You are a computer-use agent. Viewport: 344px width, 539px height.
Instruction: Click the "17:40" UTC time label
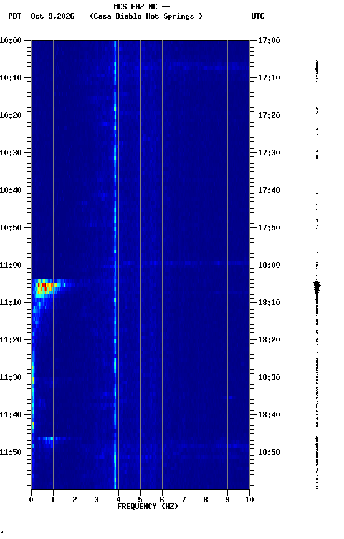click(x=269, y=190)
